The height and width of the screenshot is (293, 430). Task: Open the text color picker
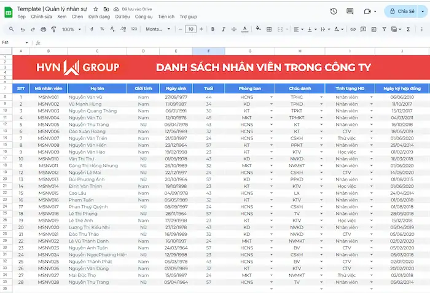tap(245, 29)
